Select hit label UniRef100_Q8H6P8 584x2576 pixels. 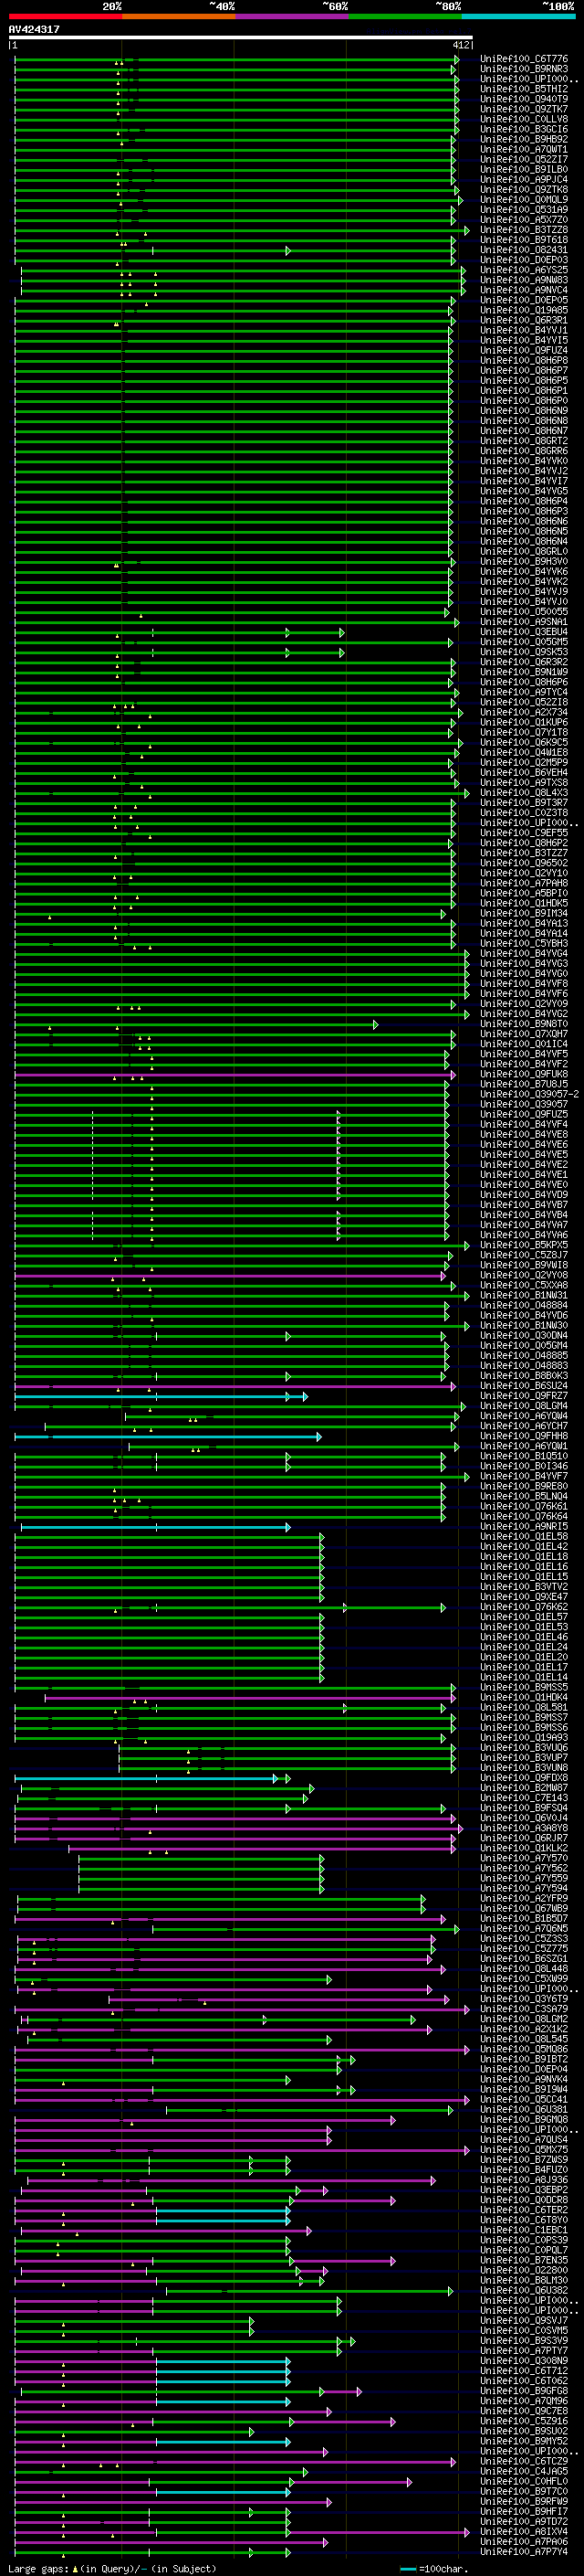click(x=523, y=360)
